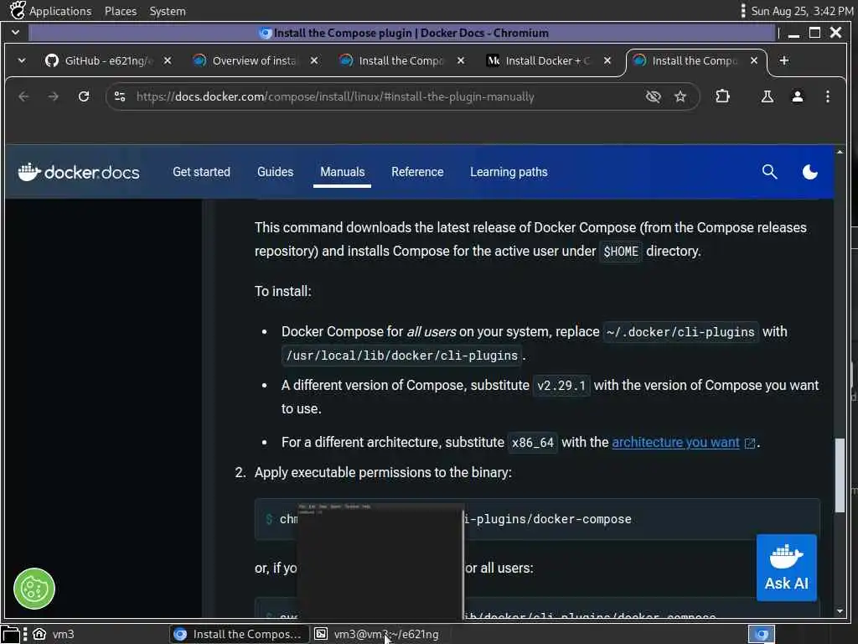Click the ~/.docker/cli-plugins code snippet

[680, 332]
